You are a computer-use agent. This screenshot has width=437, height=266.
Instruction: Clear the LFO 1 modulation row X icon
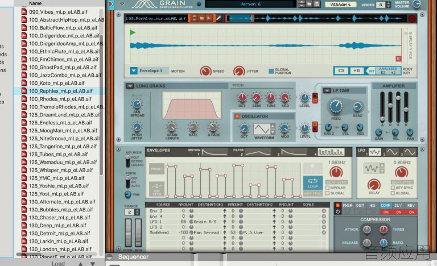coord(324,222)
